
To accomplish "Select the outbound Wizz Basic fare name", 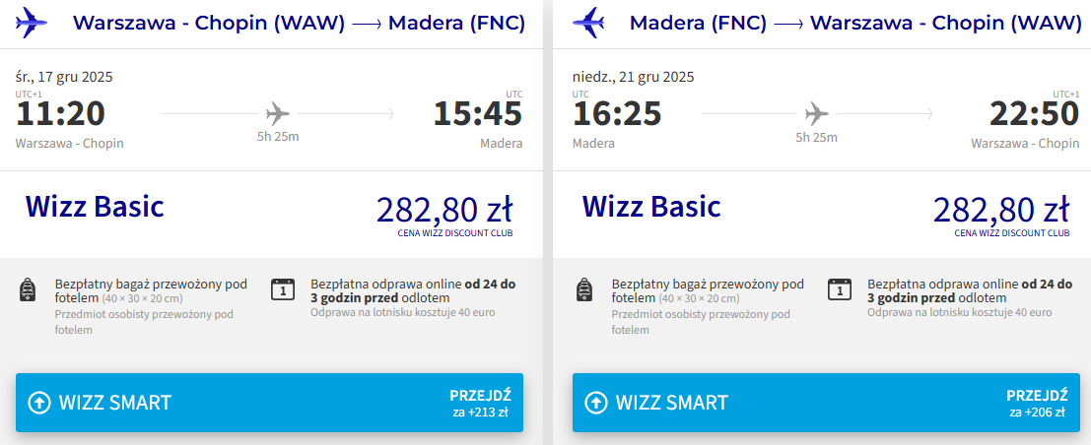I will pos(95,207).
